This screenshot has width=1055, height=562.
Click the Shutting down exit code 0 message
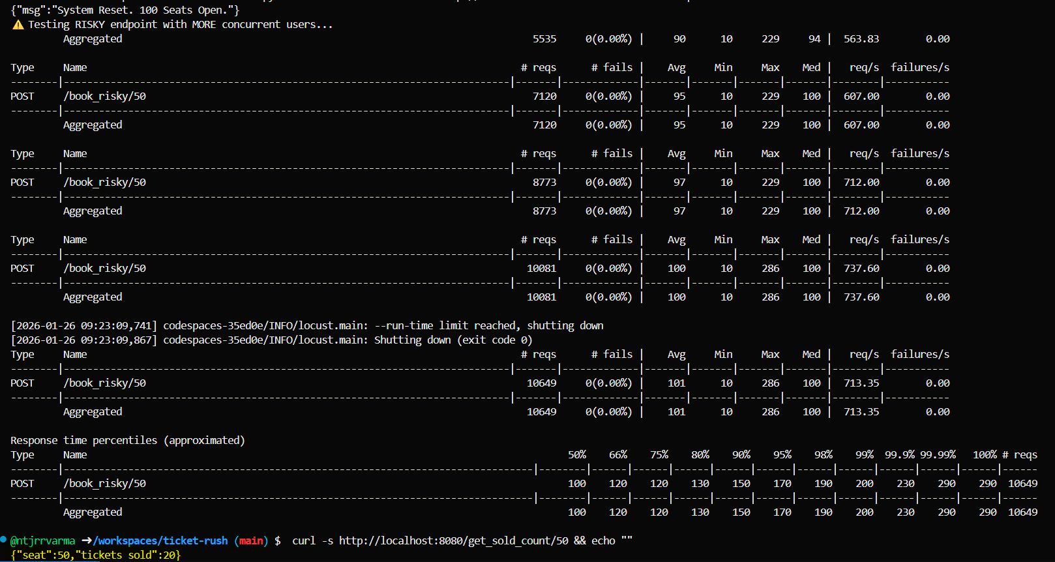[453, 340]
